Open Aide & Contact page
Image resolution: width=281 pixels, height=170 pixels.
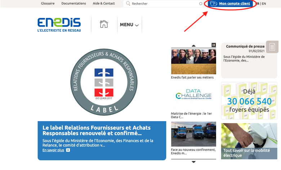[x=104, y=4]
